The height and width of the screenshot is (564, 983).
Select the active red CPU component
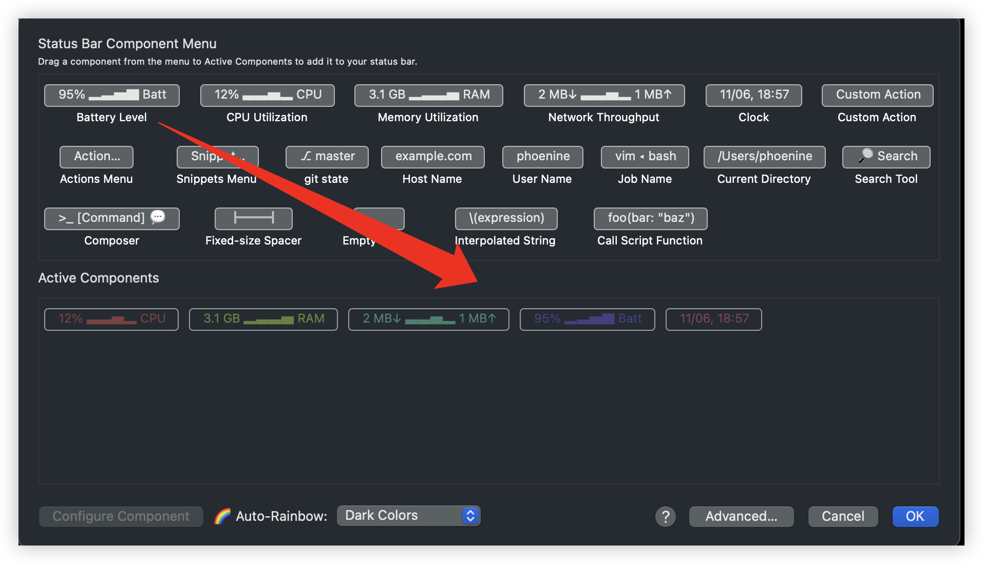[111, 319]
